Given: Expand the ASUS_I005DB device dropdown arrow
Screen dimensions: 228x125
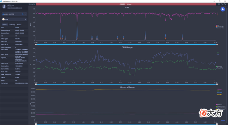Looking at the screenshot, I should (25, 14).
